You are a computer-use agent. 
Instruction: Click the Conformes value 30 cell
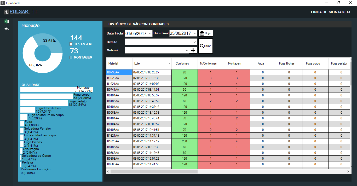click(185, 90)
